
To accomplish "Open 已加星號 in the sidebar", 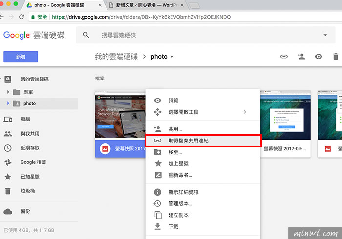I will (30, 177).
